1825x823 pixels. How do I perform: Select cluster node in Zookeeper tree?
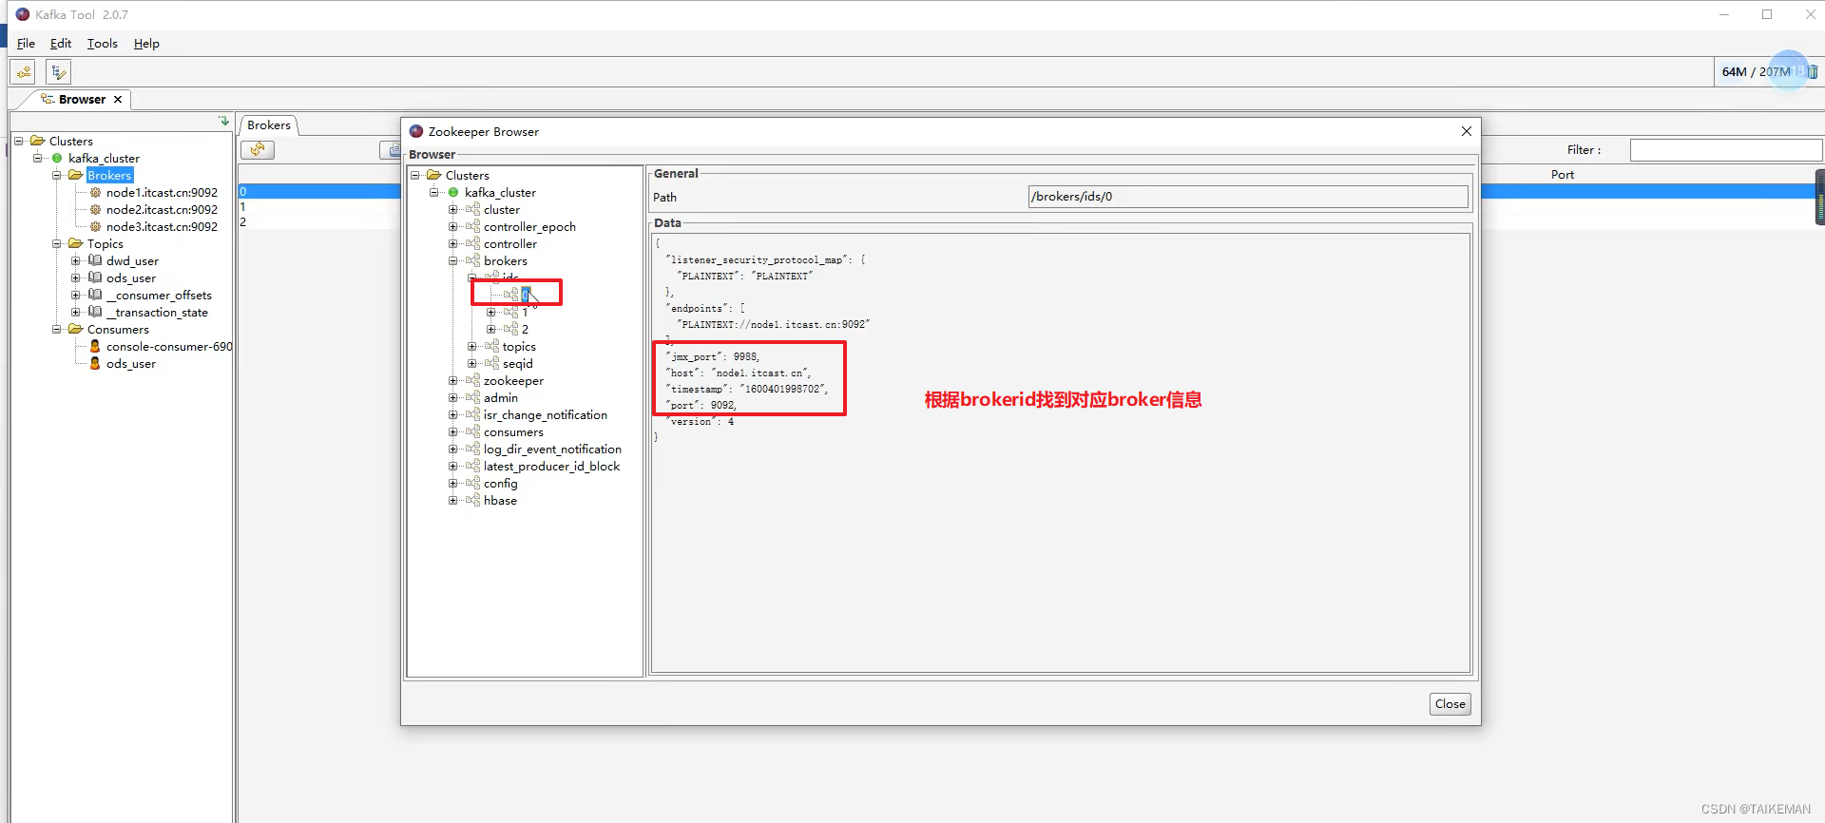pyautogui.click(x=501, y=210)
